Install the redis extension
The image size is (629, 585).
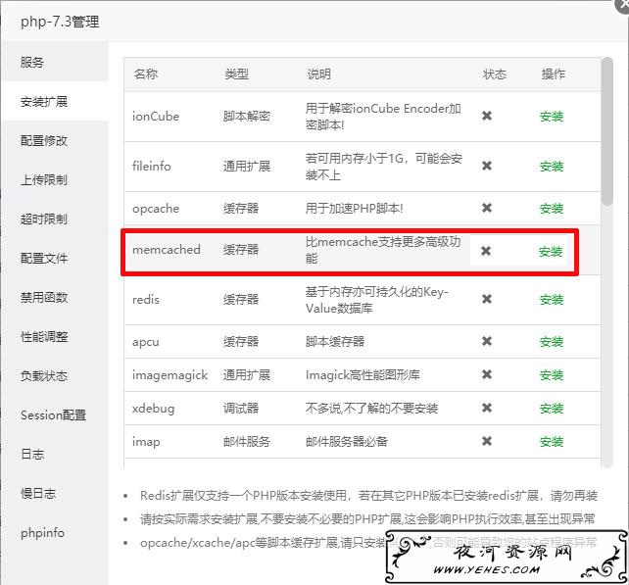pyautogui.click(x=552, y=299)
